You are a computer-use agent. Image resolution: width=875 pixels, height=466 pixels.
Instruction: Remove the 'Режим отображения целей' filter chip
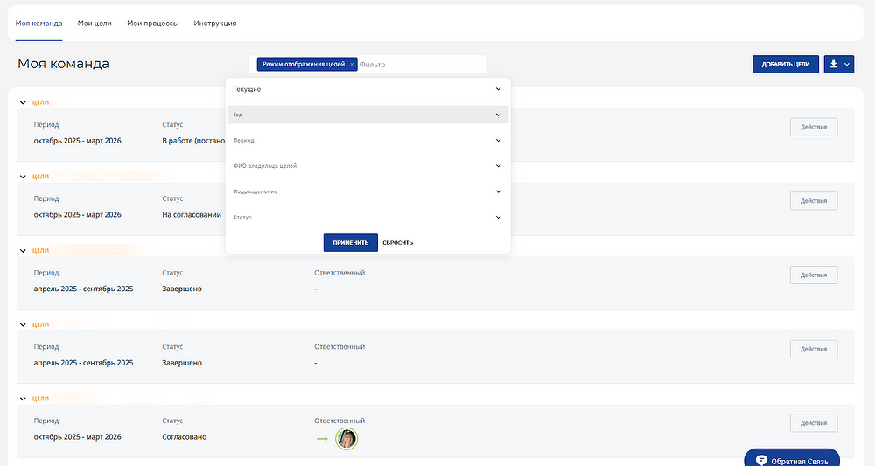(x=352, y=65)
